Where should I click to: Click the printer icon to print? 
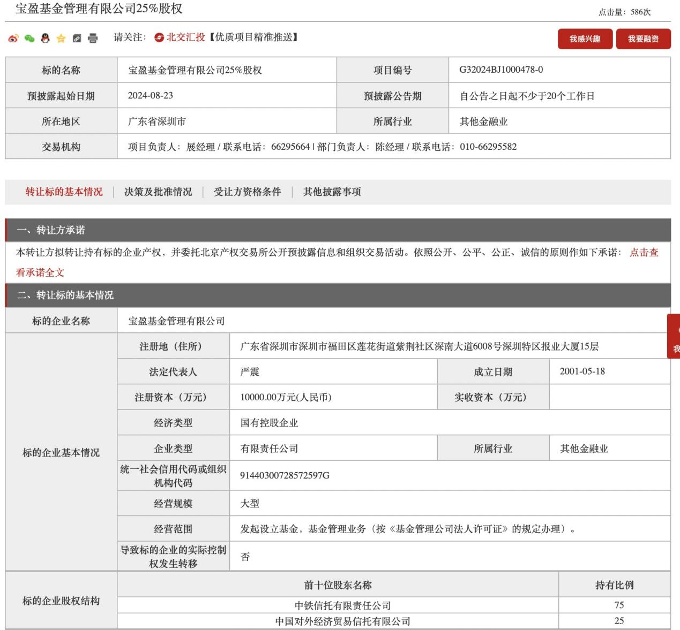tap(93, 39)
